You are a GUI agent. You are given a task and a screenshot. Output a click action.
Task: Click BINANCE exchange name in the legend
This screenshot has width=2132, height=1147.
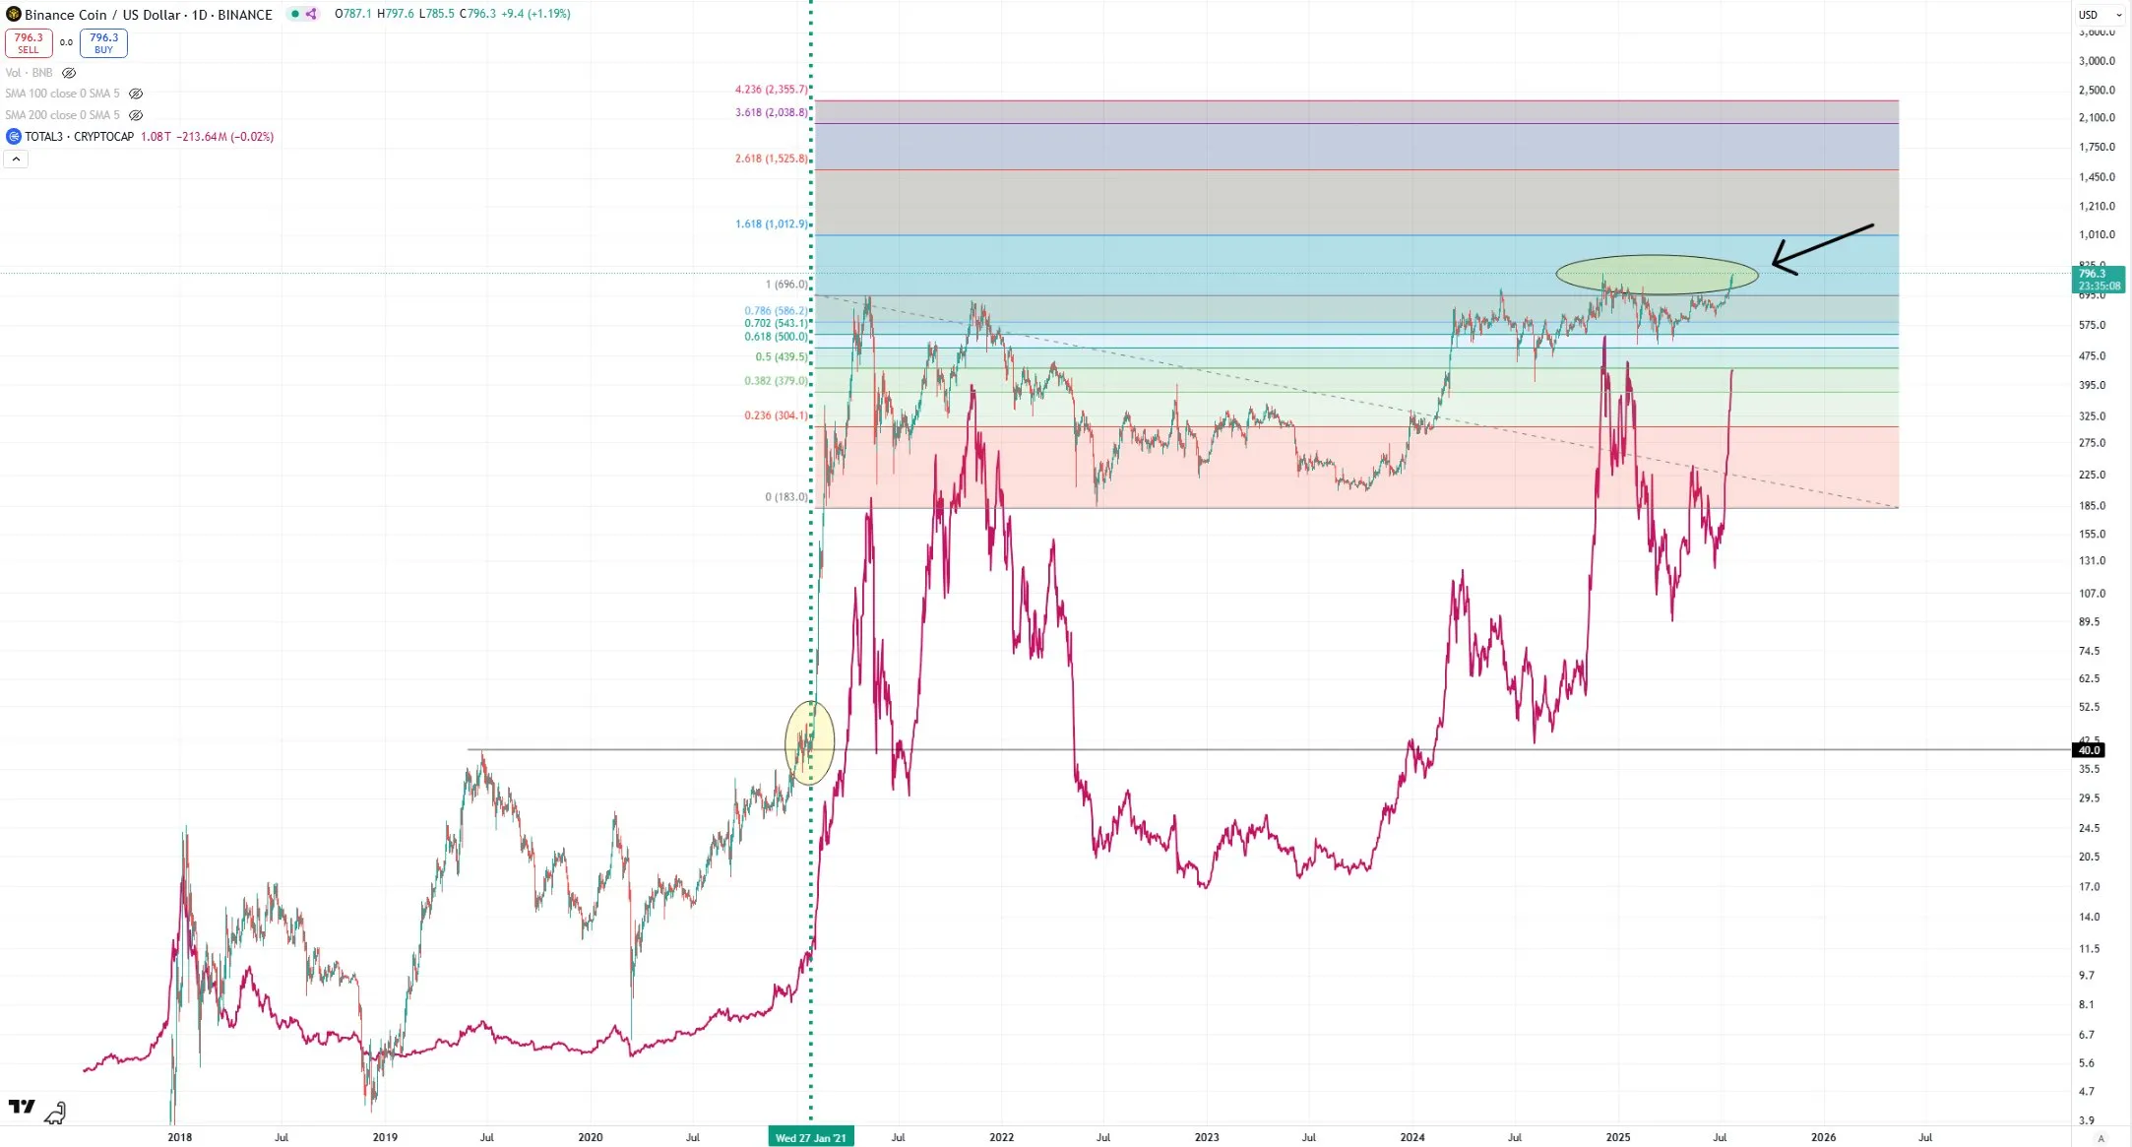pyautogui.click(x=245, y=14)
